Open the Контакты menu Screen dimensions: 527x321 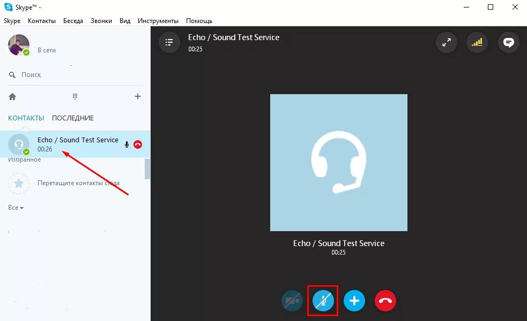(x=42, y=21)
